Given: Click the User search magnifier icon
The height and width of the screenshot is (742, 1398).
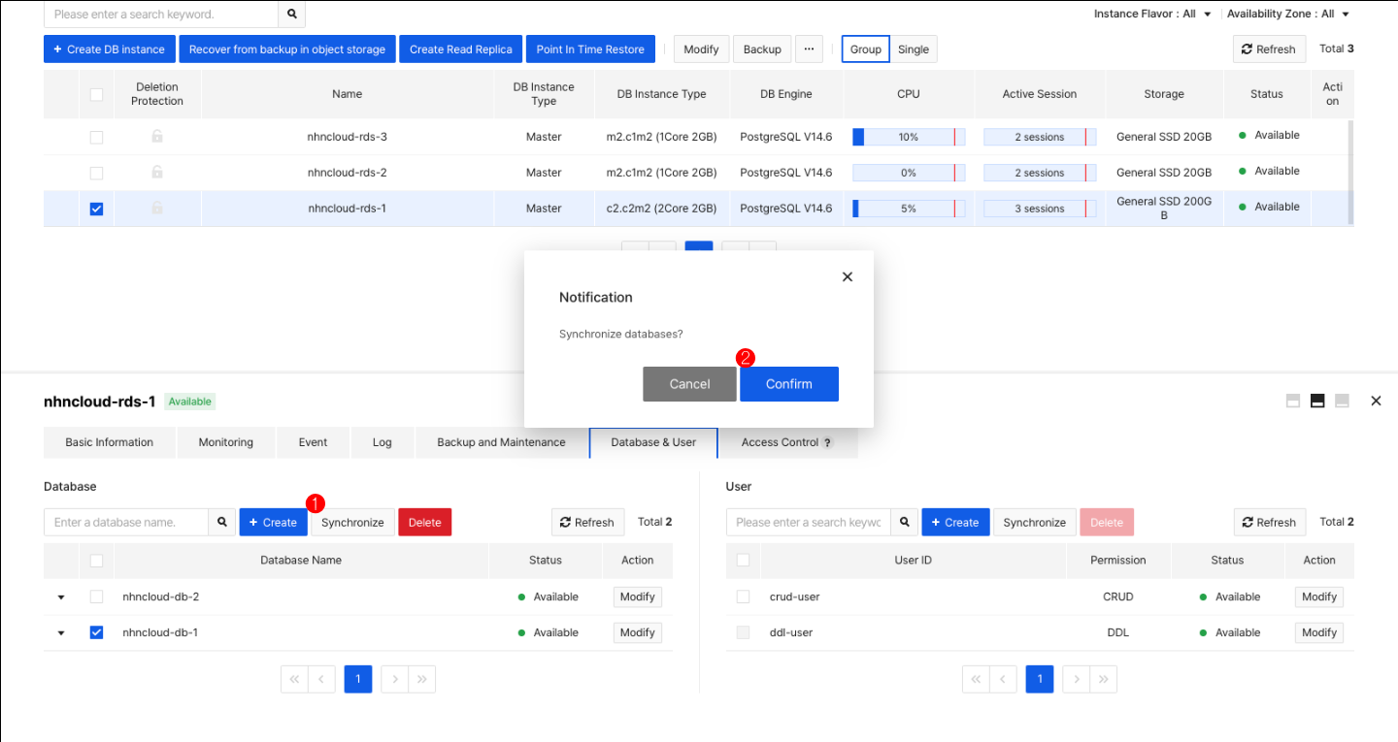Looking at the screenshot, I should [x=905, y=522].
